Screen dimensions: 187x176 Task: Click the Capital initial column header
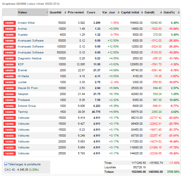(130, 12)
